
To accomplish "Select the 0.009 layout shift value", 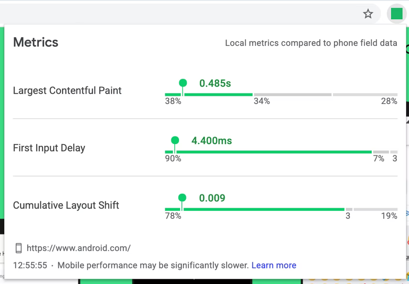I will tap(212, 198).
